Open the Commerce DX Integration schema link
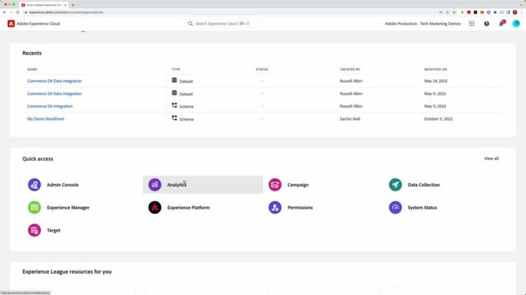526x295 pixels. [x=50, y=107]
